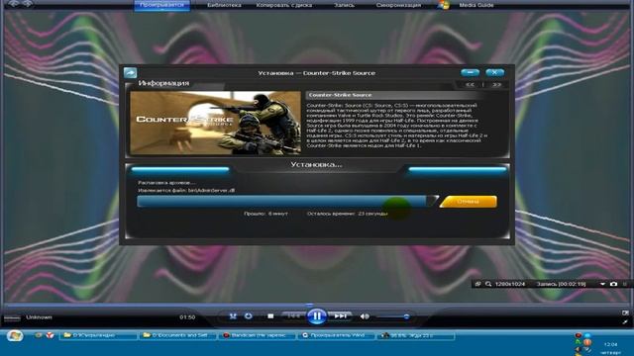The height and width of the screenshot is (356, 634).
Task: Click the Counter-Strike Source description heading
Action: (x=340, y=95)
